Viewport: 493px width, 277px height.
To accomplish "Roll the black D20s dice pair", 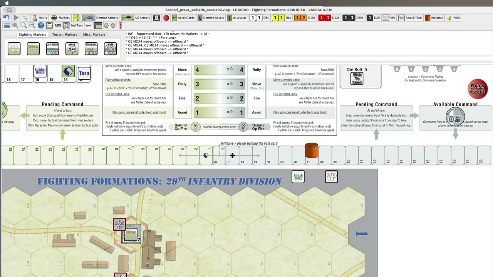I will coord(353,18).
